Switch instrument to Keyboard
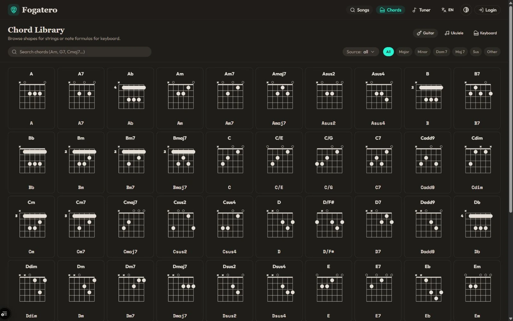513x321 pixels. (485, 33)
